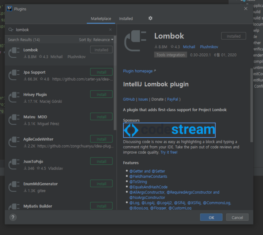Select EnumMdGenerator plugin name
Image resolution: width=263 pixels, height=235 pixels.
coord(40,184)
